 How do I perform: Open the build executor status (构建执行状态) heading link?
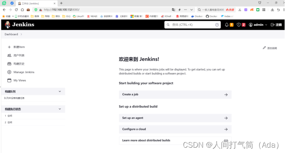(13, 109)
